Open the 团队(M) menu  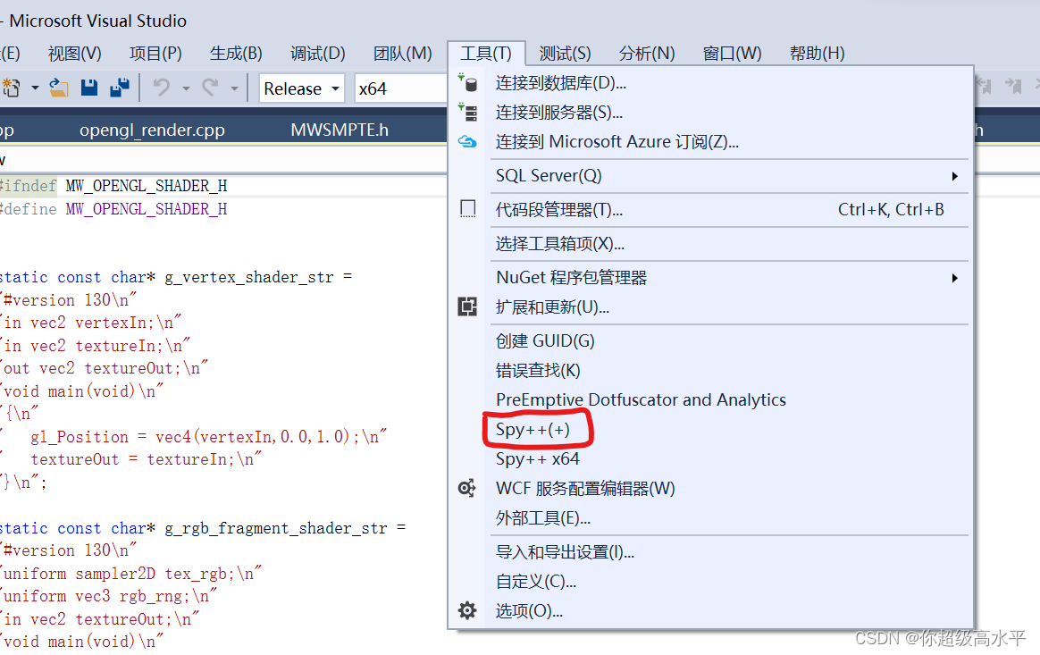tap(403, 53)
